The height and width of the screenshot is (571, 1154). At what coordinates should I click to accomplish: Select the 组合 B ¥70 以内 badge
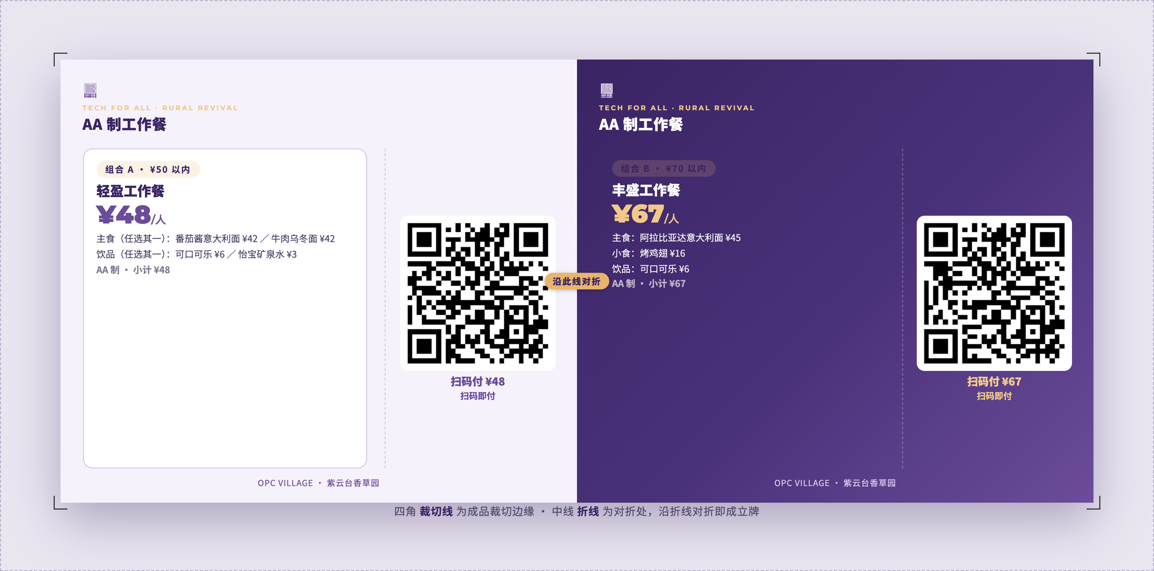[x=664, y=169]
